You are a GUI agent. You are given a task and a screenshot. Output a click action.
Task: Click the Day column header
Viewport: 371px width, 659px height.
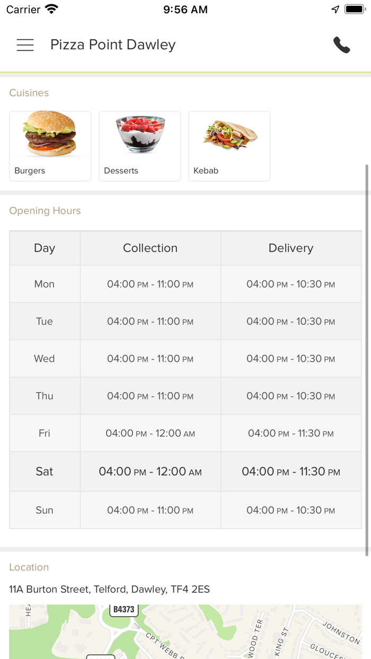pos(45,248)
